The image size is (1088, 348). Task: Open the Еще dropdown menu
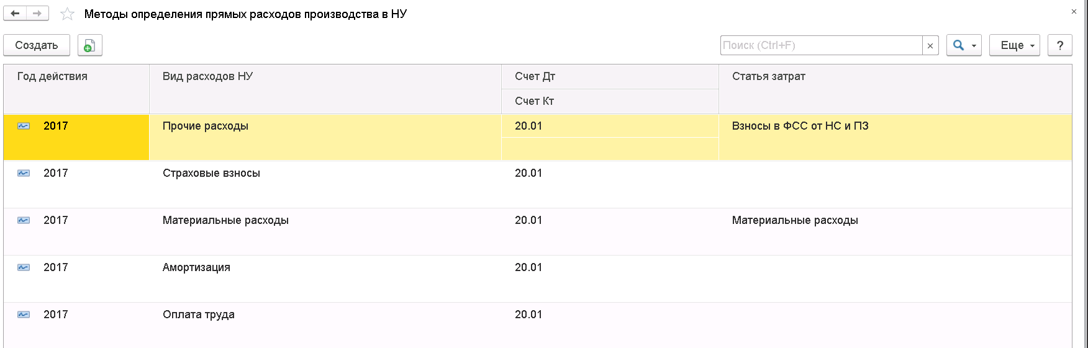click(1015, 45)
